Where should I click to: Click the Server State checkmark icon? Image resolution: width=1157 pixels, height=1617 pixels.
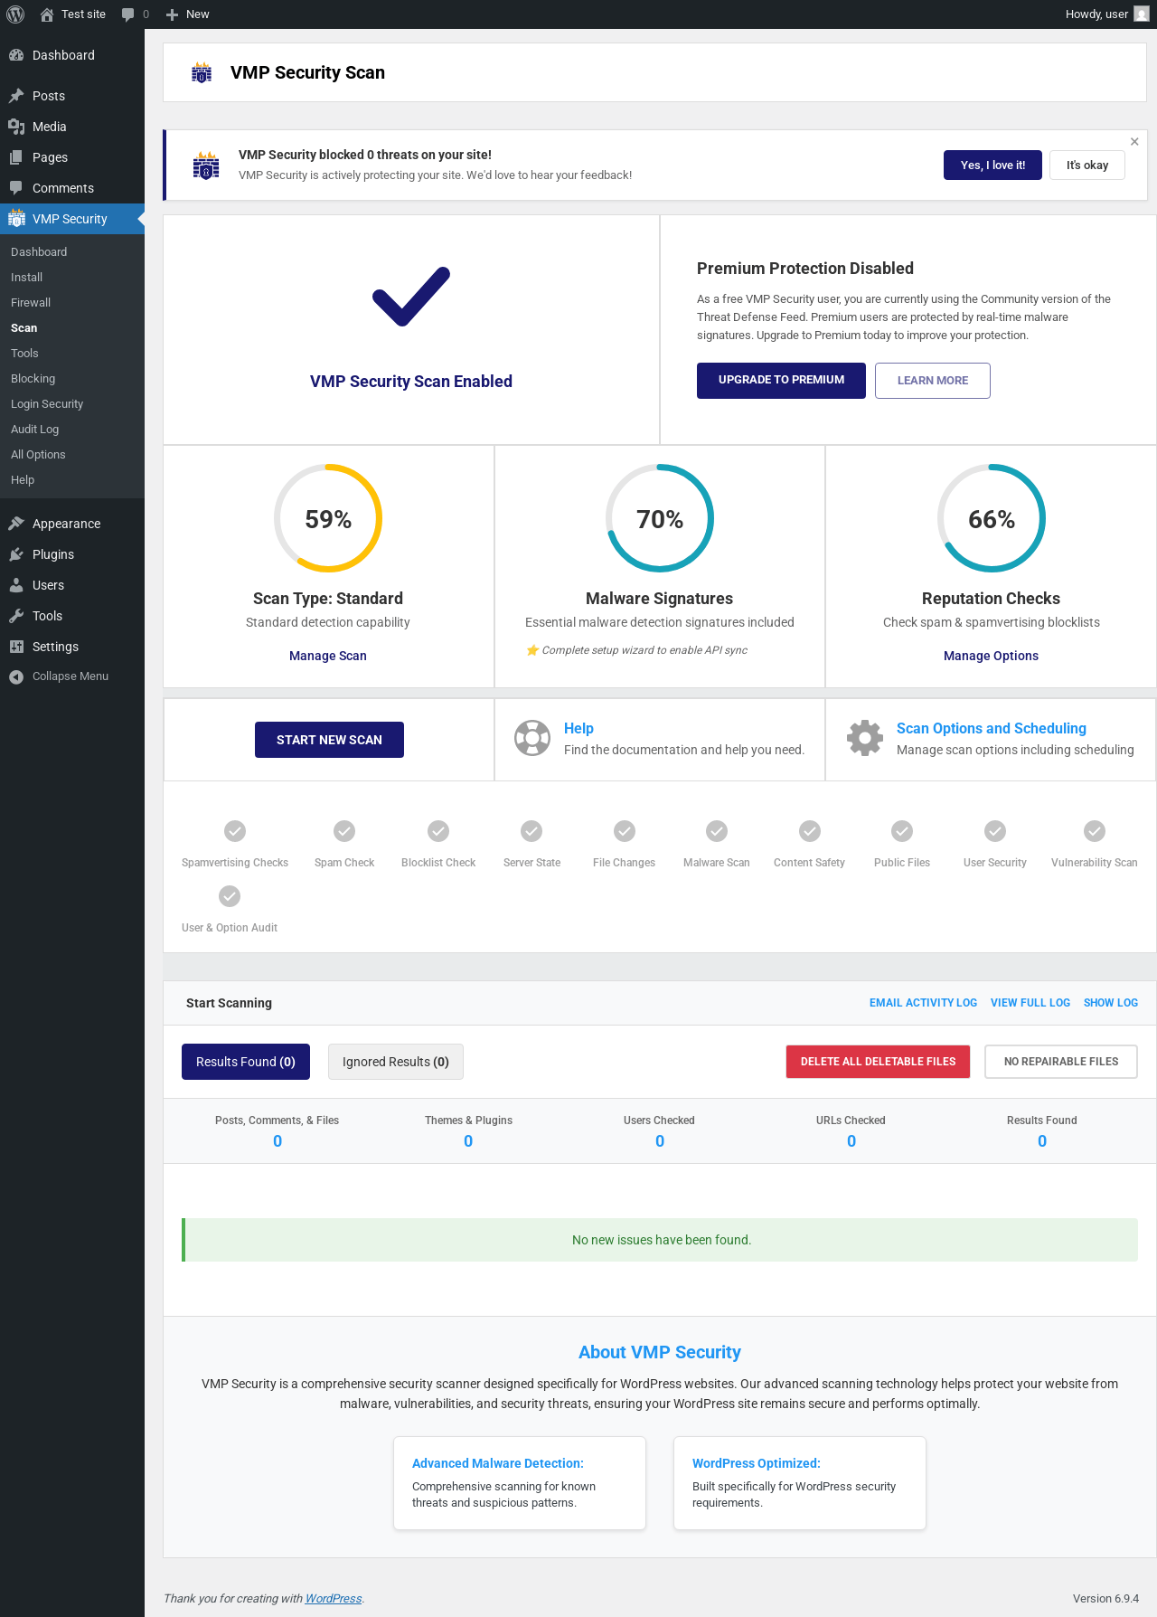coord(531,831)
